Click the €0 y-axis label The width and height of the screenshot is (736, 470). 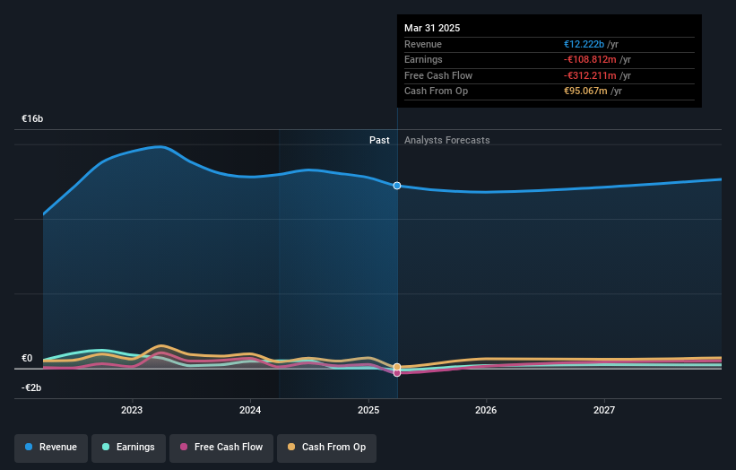coord(27,358)
